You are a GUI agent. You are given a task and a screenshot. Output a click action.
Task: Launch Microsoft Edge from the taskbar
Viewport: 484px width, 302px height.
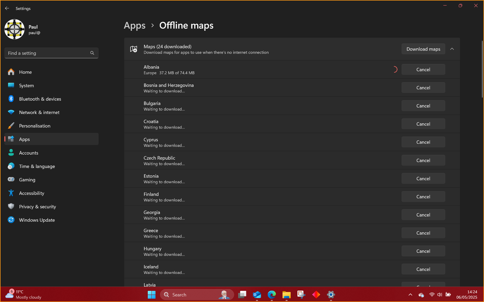click(271, 295)
